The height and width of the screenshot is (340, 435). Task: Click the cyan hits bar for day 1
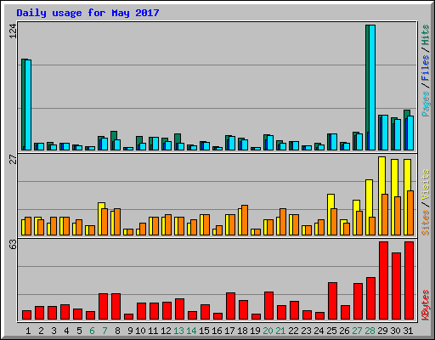(28, 105)
